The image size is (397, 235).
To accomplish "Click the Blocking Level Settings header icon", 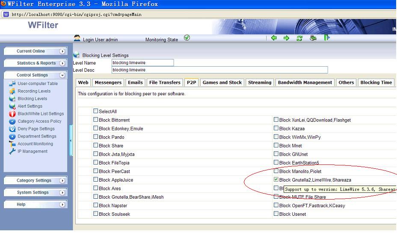I will coord(77,55).
